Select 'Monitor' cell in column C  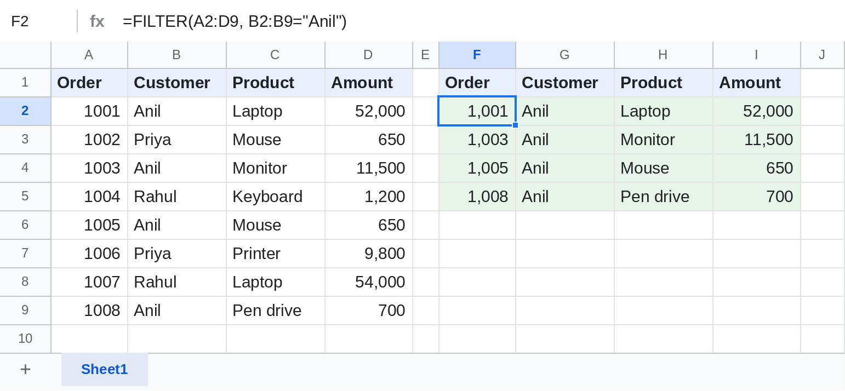pyautogui.click(x=276, y=168)
